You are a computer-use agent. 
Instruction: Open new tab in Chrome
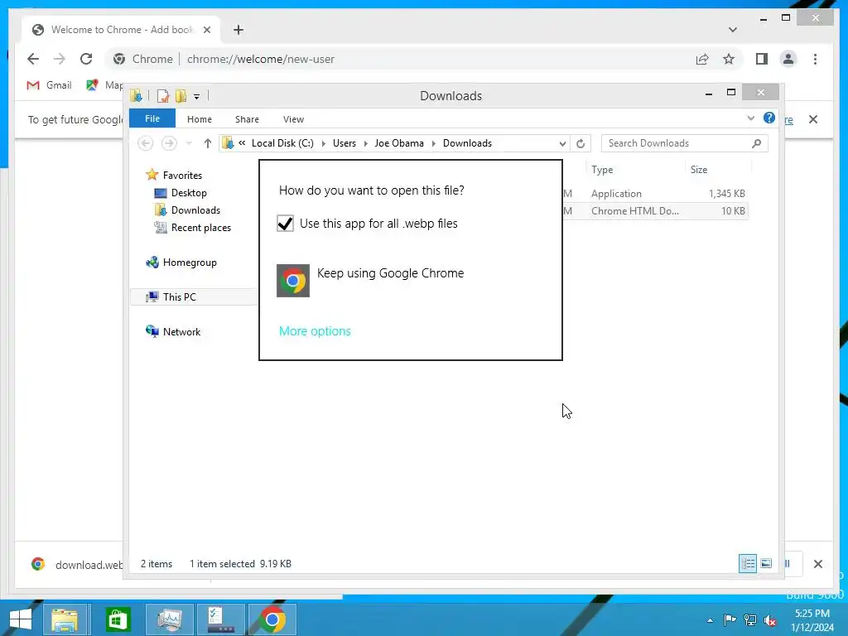click(238, 30)
